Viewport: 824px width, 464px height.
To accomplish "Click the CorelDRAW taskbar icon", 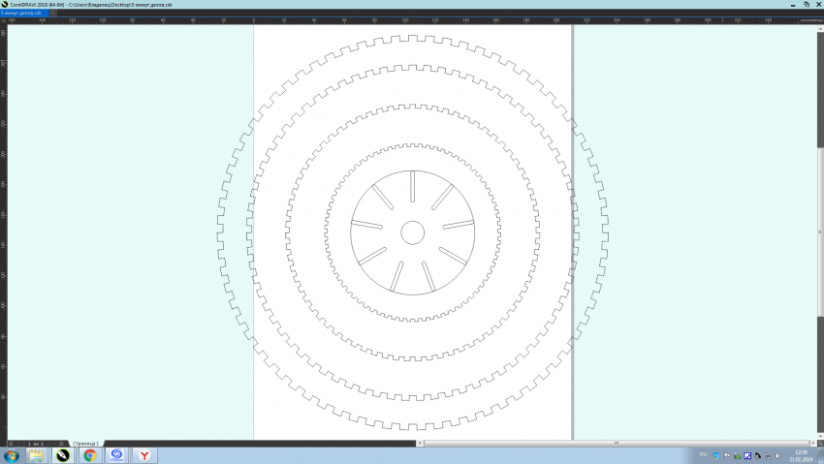I will pos(63,454).
